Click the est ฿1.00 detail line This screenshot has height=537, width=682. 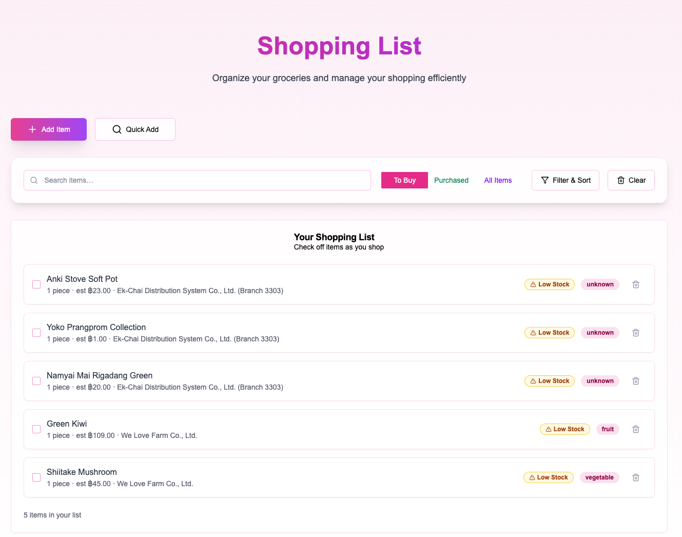[163, 339]
